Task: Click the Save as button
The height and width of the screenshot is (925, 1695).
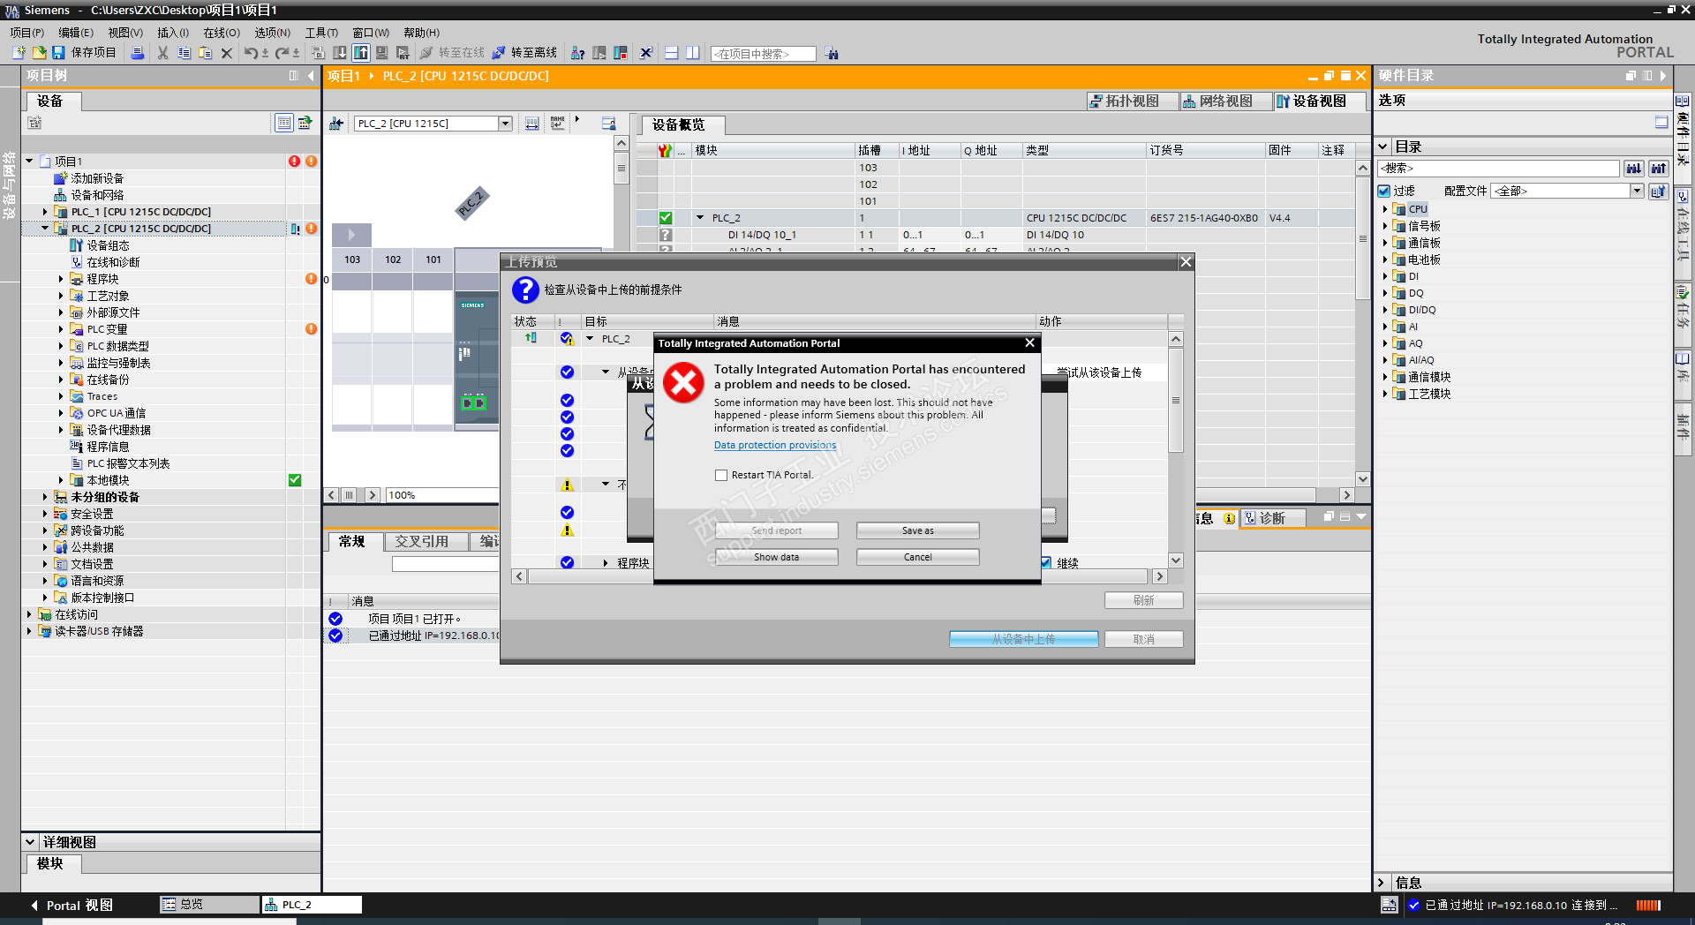Action: (x=917, y=530)
